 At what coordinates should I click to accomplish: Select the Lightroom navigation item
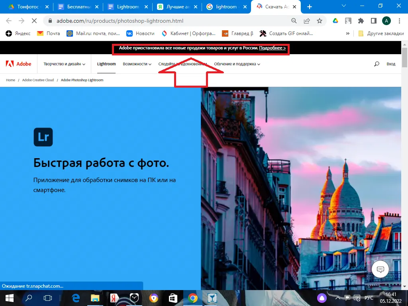click(106, 64)
